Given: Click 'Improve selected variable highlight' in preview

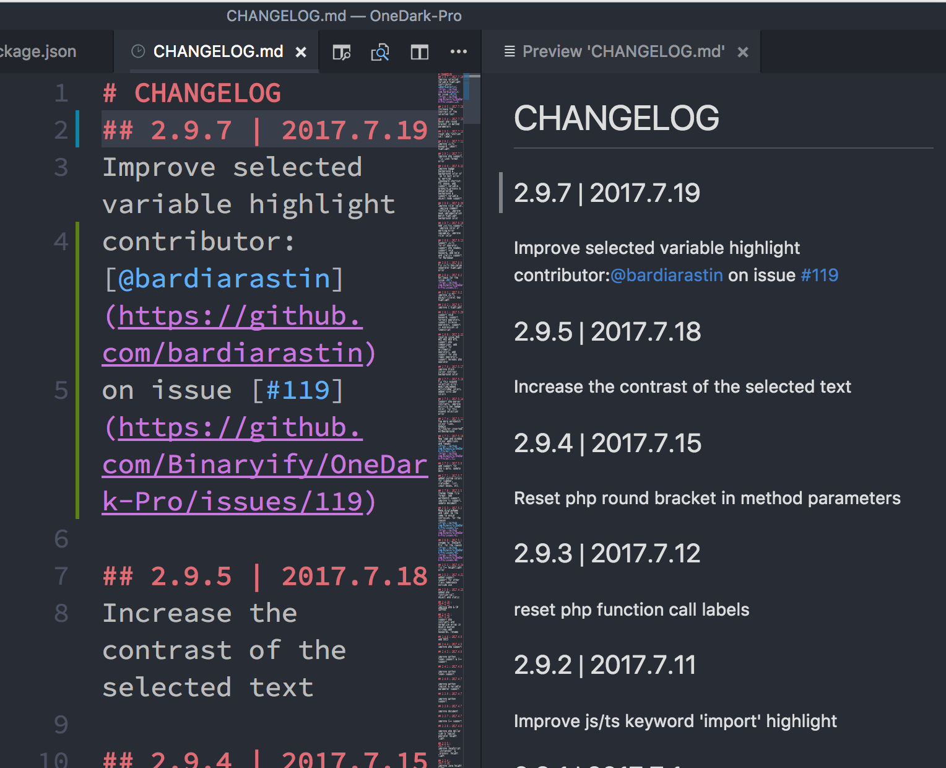Looking at the screenshot, I should pos(657,248).
